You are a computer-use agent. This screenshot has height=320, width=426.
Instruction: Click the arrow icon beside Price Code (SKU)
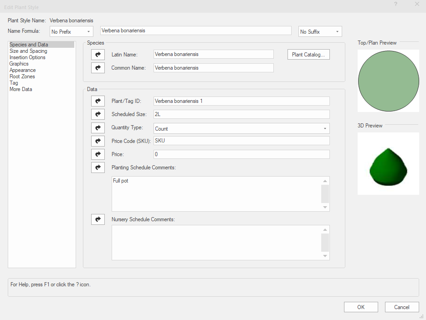(98, 141)
